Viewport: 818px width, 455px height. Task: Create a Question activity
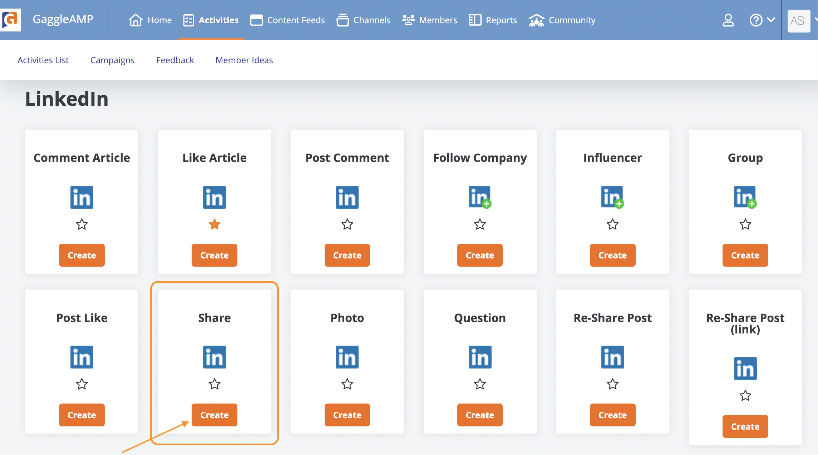(480, 415)
